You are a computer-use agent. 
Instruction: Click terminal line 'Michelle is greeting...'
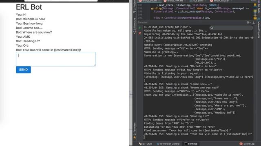(161, 52)
